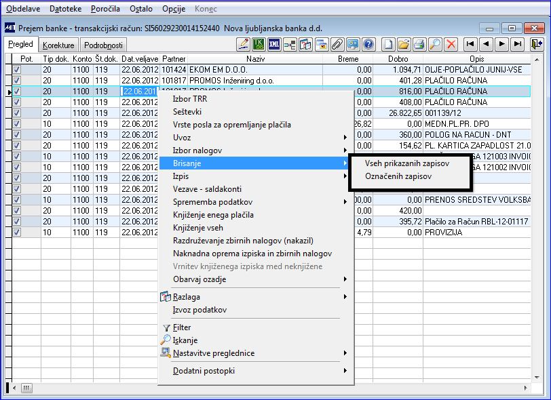
Task: Click the exit door icon in toolbar
Action: point(537,45)
